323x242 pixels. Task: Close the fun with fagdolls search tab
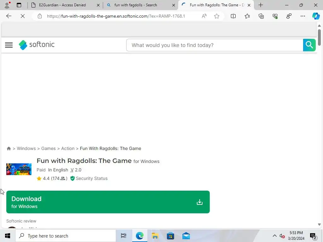coord(174,5)
